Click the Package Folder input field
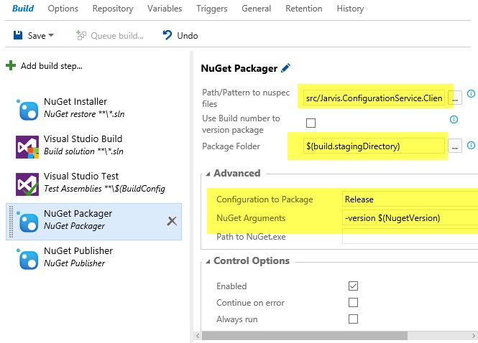This screenshot has height=343, width=478. [x=374, y=146]
